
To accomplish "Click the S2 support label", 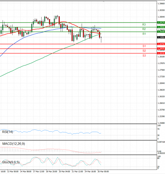I will click(144, 51).
